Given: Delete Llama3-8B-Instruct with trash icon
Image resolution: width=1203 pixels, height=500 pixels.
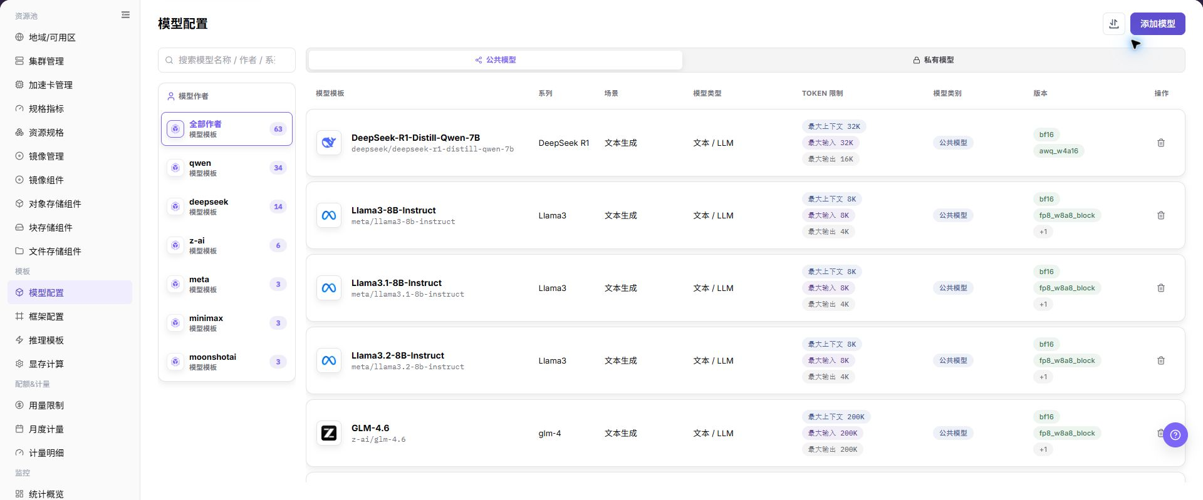Looking at the screenshot, I should click(1161, 215).
